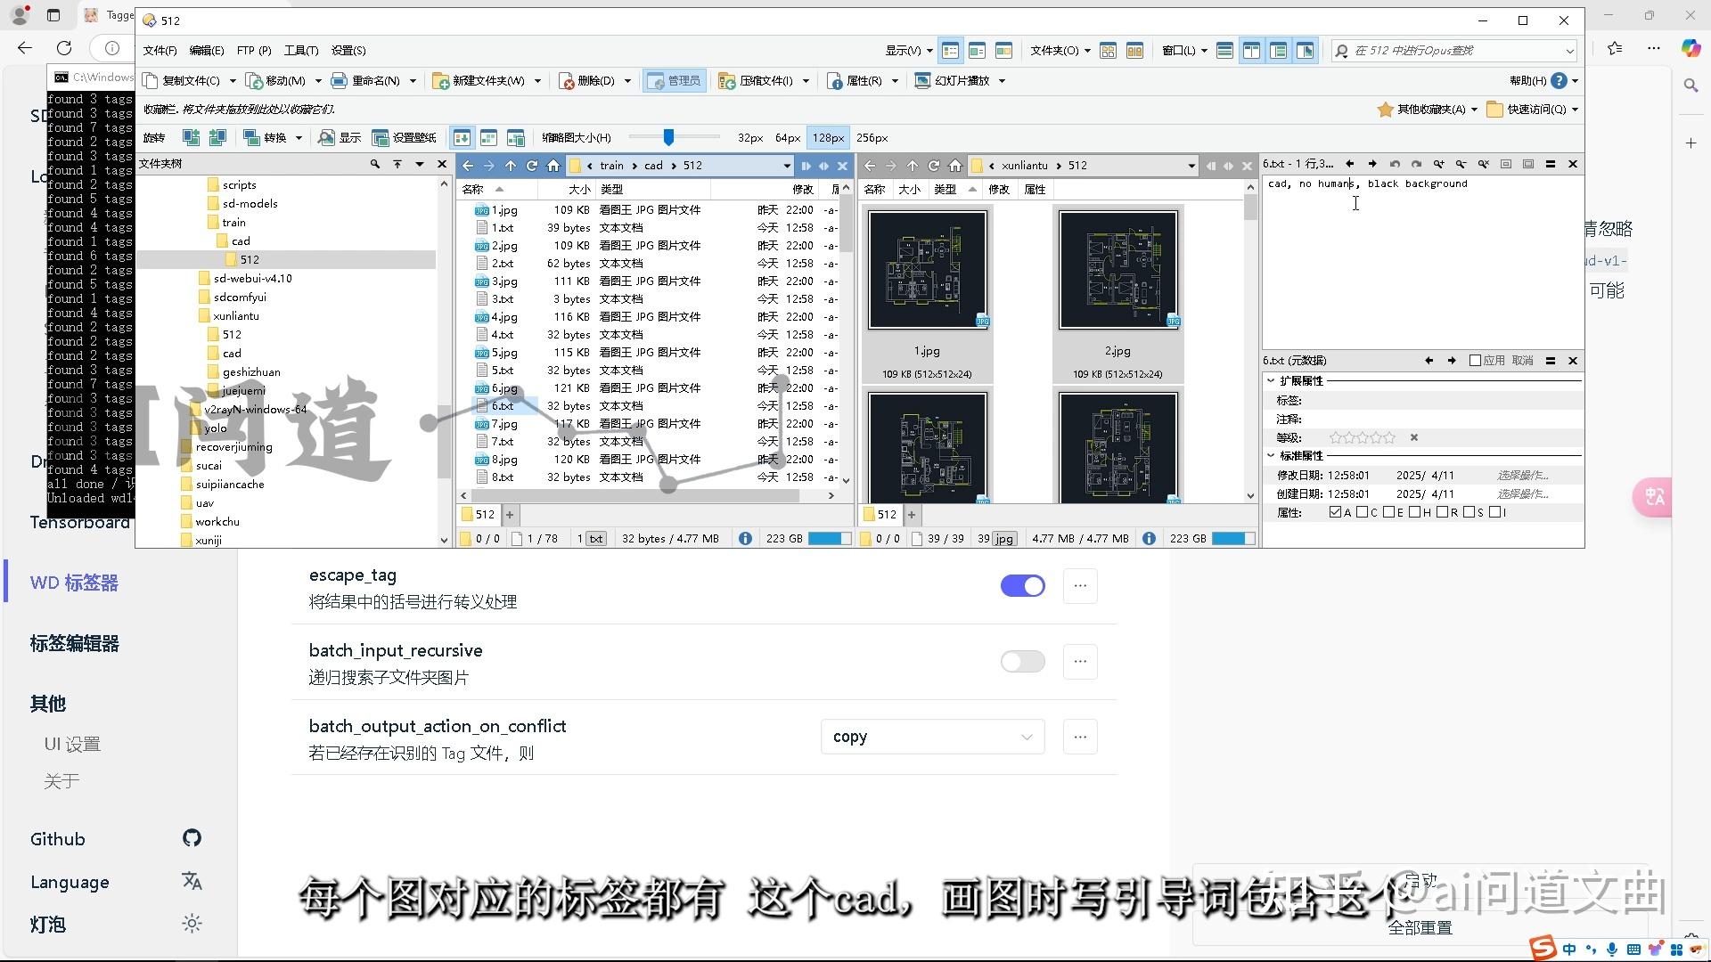Open the batch_output_action_on_conflict copy dropdown
Viewport: 1711px width, 962px height.
932,738
